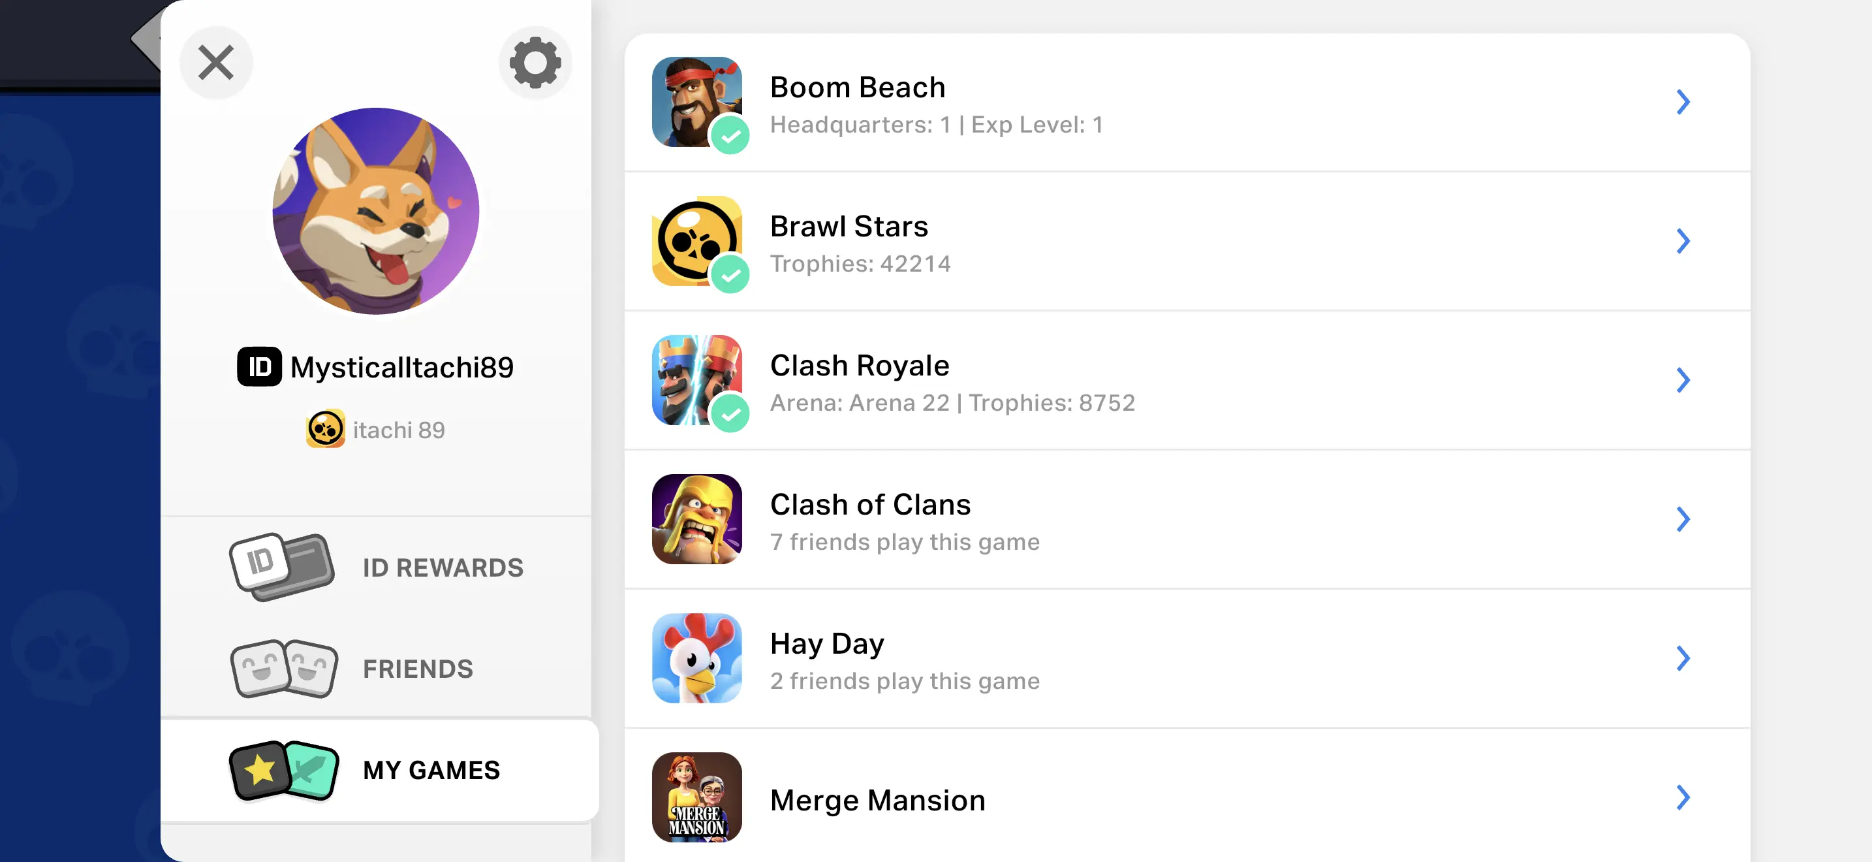Close the Supercell ID panel
Screen dimensions: 1872x862
[x=216, y=63]
